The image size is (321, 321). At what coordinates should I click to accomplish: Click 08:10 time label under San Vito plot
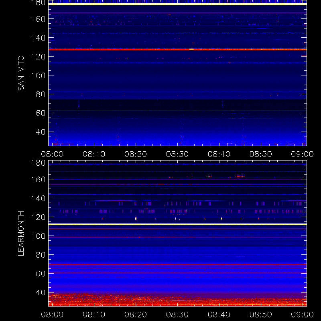pos(94,154)
